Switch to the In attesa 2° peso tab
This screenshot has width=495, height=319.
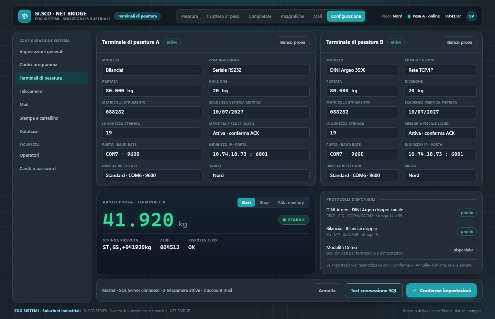click(223, 16)
